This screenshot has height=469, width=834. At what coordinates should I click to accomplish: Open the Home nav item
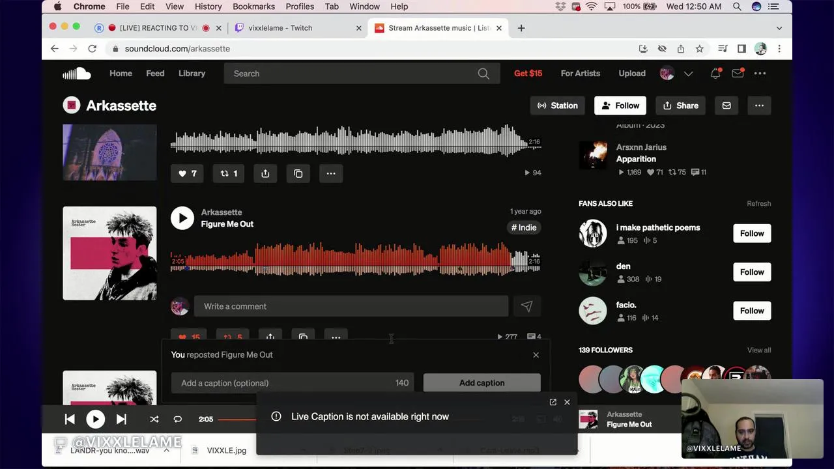[121, 74]
